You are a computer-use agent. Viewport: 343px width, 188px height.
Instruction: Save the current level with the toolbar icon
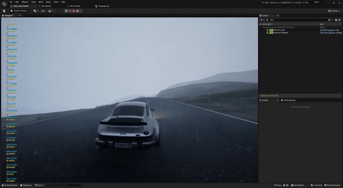(4, 11)
